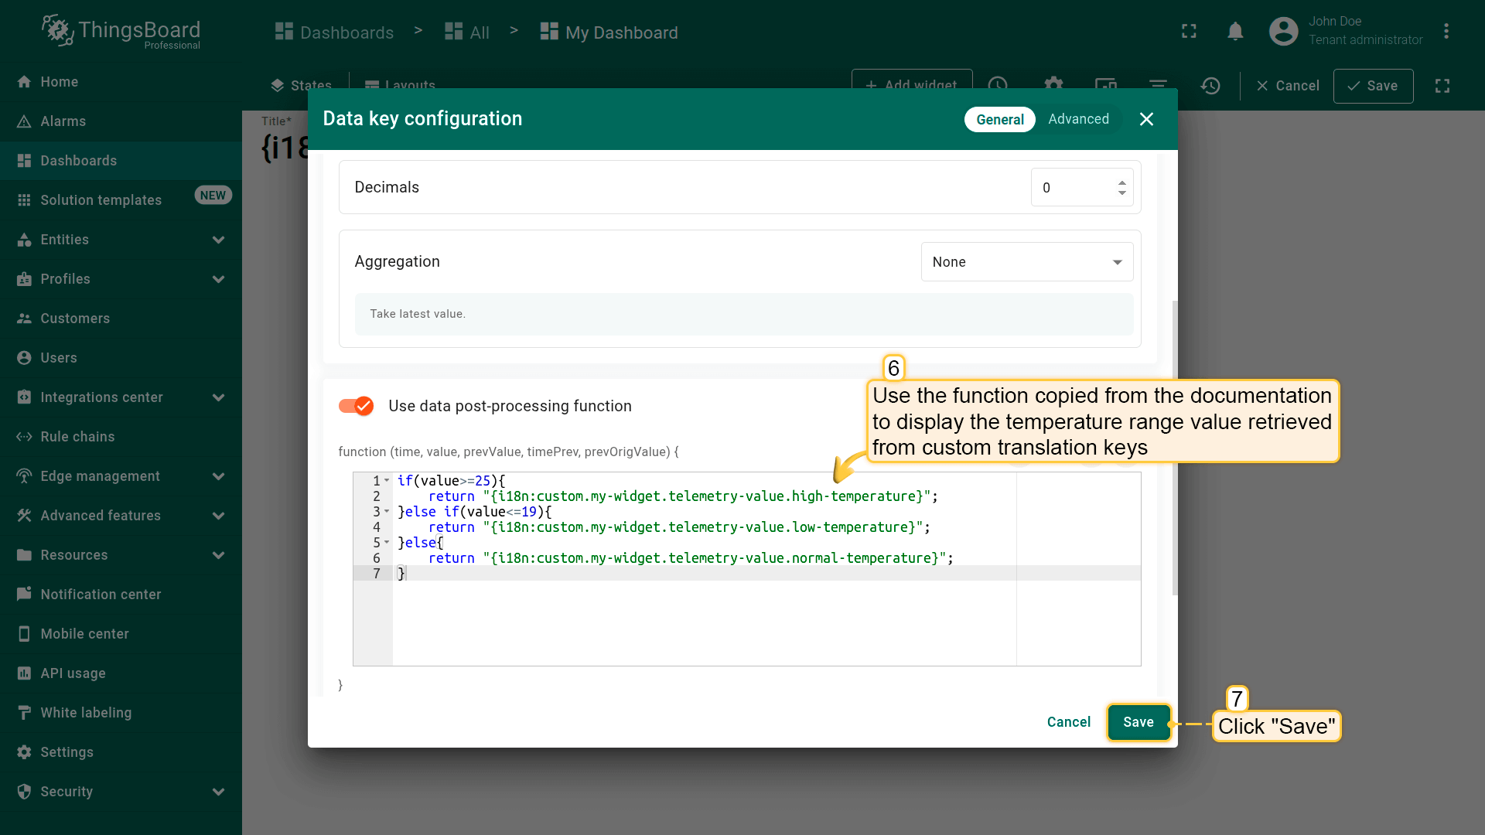1485x835 pixels.
Task: Click the user account avatar icon
Action: (x=1283, y=32)
